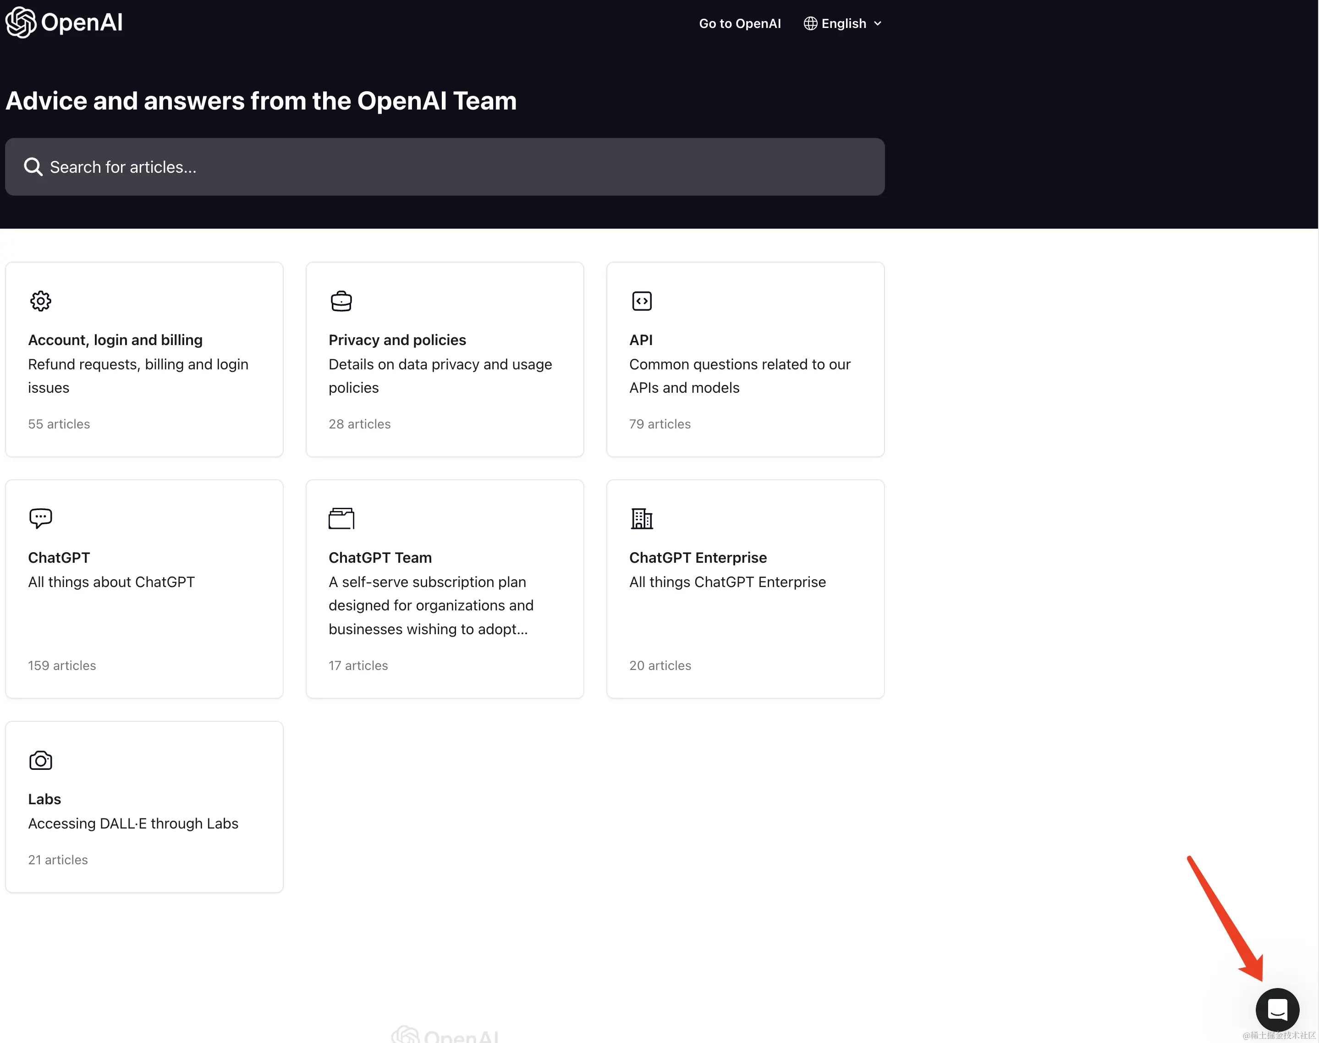Open the ChatGPT collection title

59,558
